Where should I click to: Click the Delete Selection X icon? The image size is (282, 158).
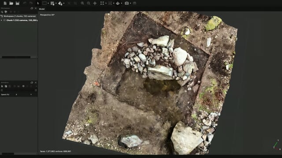[69, 3]
